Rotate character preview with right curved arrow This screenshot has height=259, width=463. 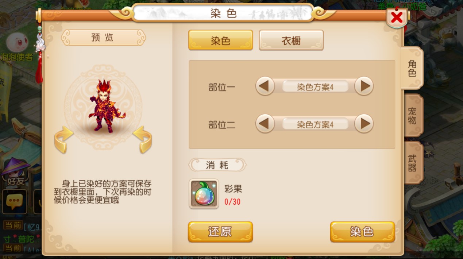142,139
